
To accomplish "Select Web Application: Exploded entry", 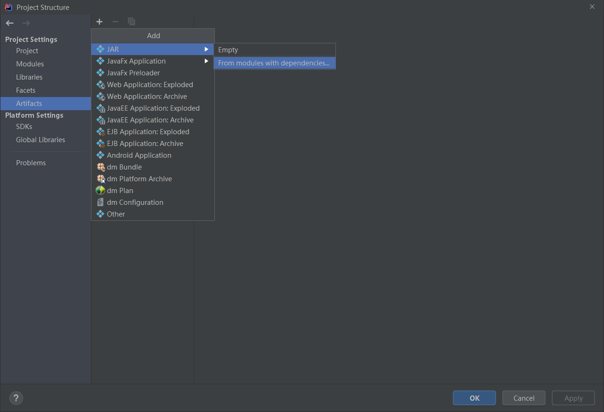I will [153, 84].
